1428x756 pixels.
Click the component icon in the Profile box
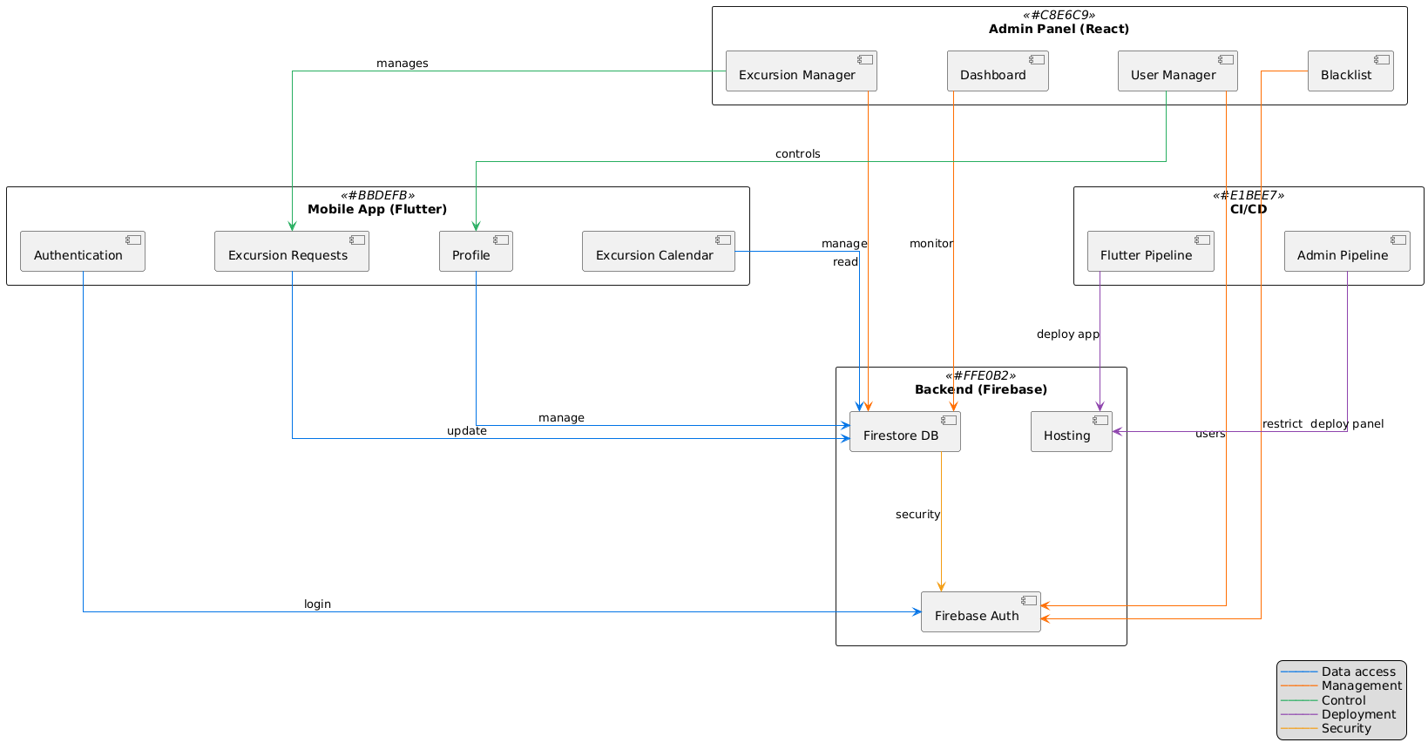pos(499,240)
